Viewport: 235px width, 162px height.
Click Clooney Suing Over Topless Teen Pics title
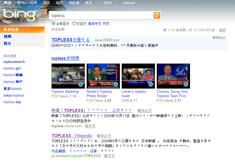point(172,94)
